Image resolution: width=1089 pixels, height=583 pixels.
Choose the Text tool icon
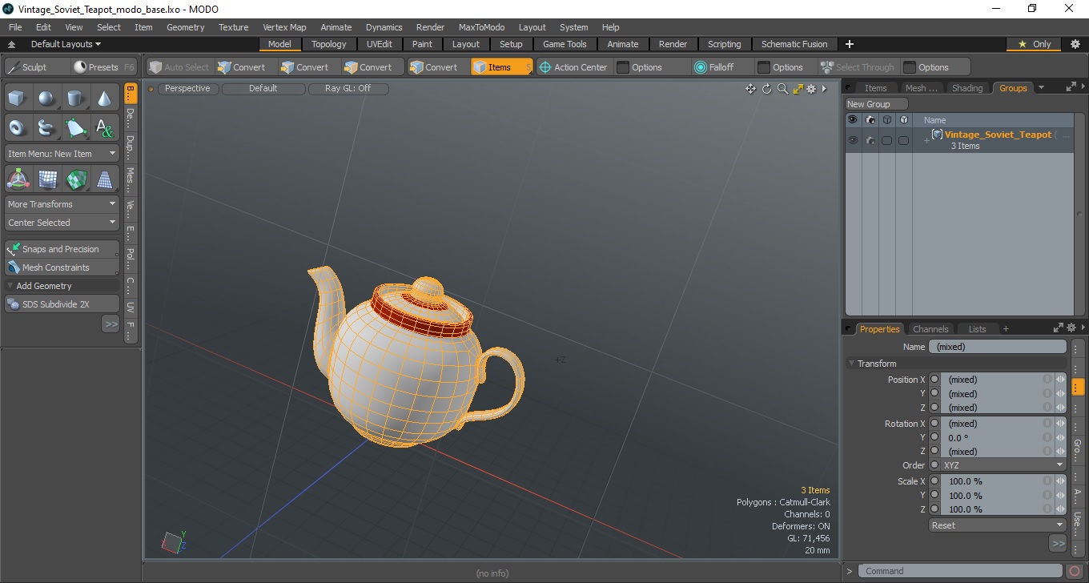click(104, 127)
